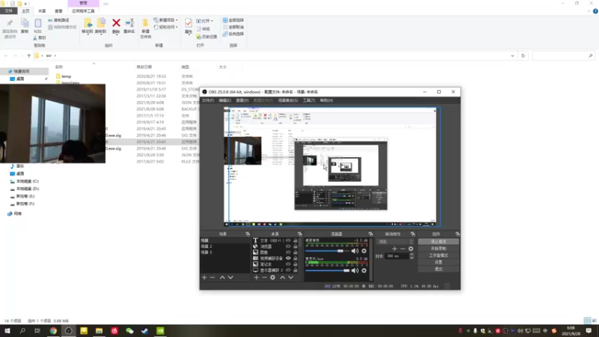Open the scene transition type dropdown
Image resolution: width=599 pixels, height=337 pixels.
395,241
